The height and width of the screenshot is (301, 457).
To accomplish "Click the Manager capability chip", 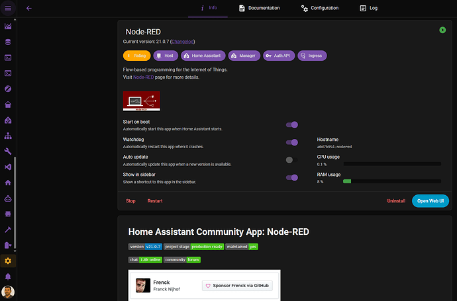I will (x=244, y=56).
